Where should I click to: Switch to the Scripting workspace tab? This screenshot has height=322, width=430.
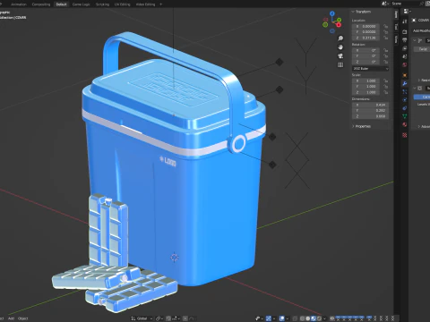102,4
